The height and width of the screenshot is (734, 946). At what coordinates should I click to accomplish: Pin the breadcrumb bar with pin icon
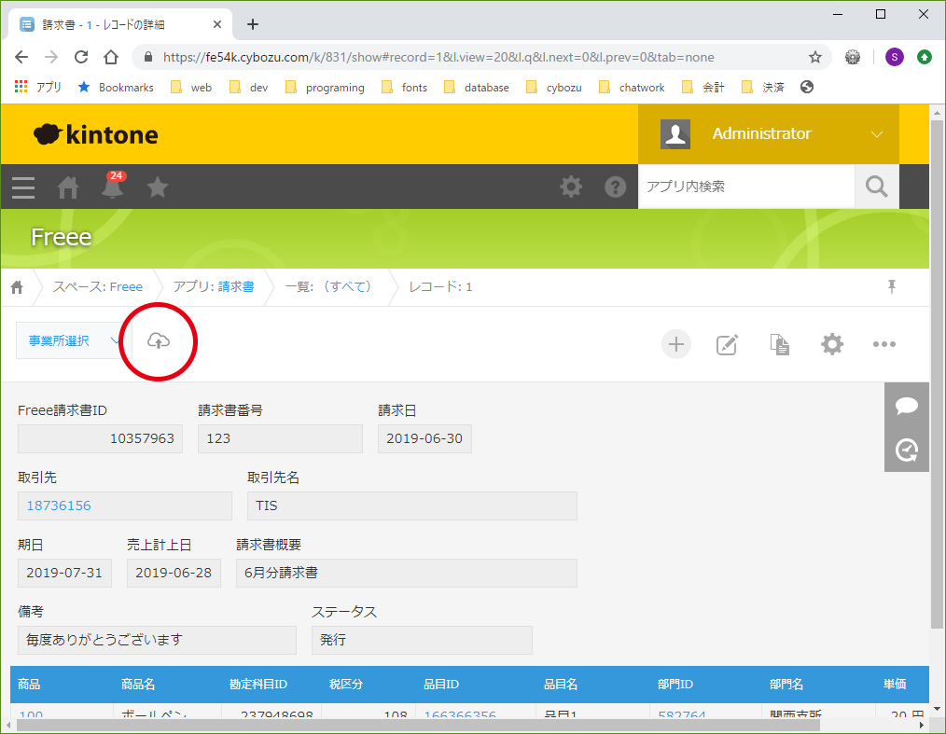(892, 286)
